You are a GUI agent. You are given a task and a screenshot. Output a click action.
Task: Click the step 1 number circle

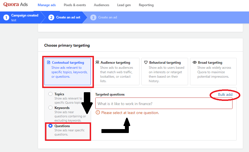pyautogui.click(x=6, y=18)
